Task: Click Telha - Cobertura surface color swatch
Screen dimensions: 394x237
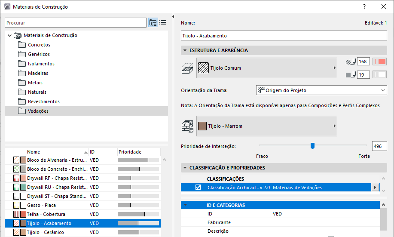Action: 23,214
